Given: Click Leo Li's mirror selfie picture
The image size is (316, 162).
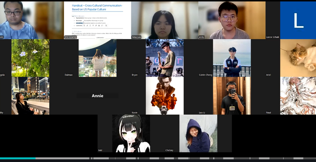Looking at the screenshot, I should tap(232, 96).
